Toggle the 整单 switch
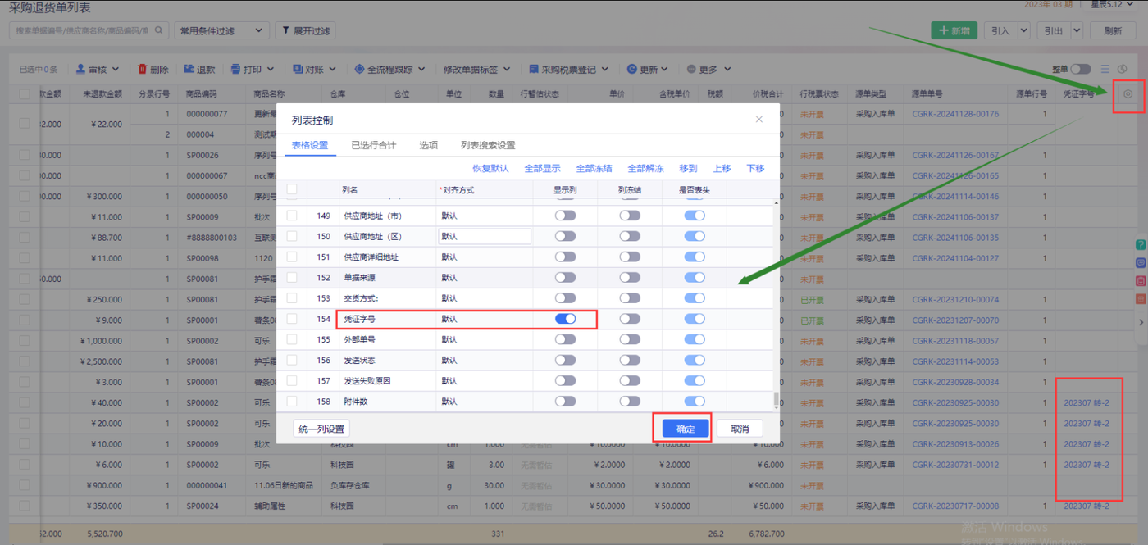 (1081, 70)
